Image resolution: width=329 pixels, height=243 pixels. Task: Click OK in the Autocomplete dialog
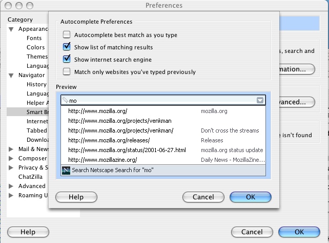251,197
